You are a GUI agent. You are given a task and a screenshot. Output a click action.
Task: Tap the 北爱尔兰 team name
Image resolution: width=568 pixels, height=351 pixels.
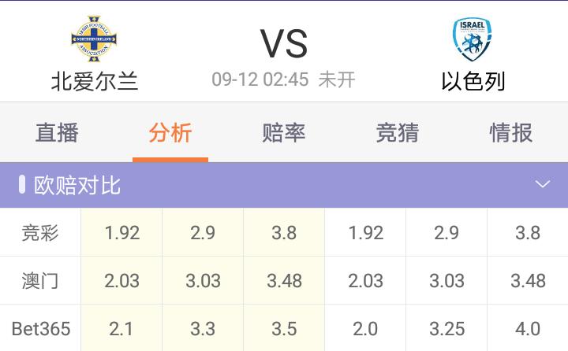coord(95,81)
